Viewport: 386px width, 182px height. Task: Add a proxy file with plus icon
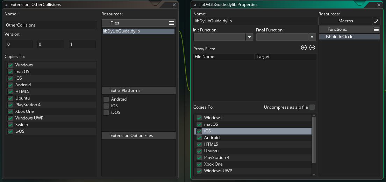(304, 48)
